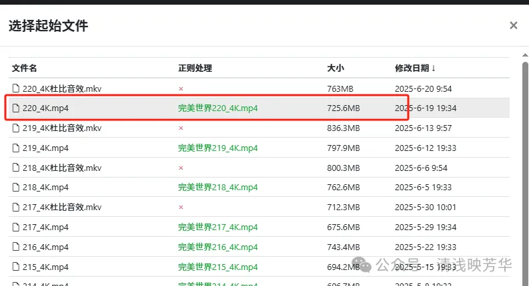Click renamed result 完美世界216_4K.mp4

[218, 247]
